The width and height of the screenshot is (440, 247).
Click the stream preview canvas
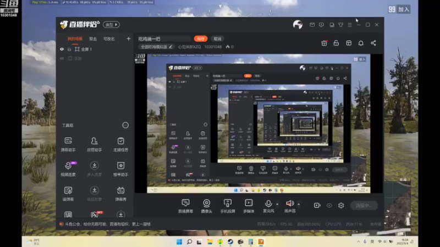click(258, 123)
